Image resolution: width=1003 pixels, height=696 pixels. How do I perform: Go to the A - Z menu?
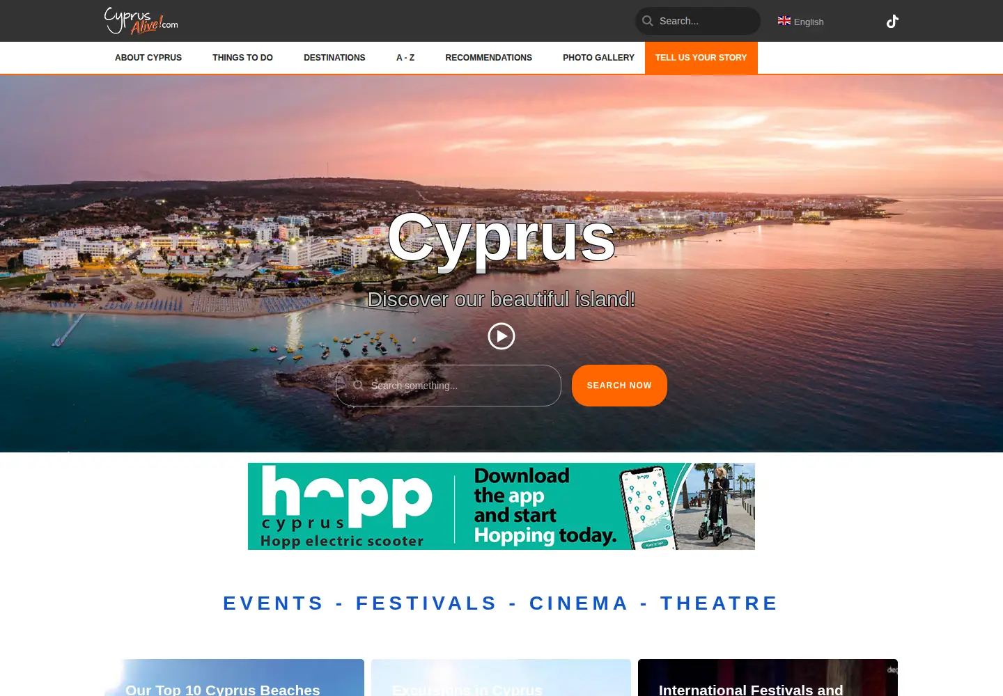405,58
